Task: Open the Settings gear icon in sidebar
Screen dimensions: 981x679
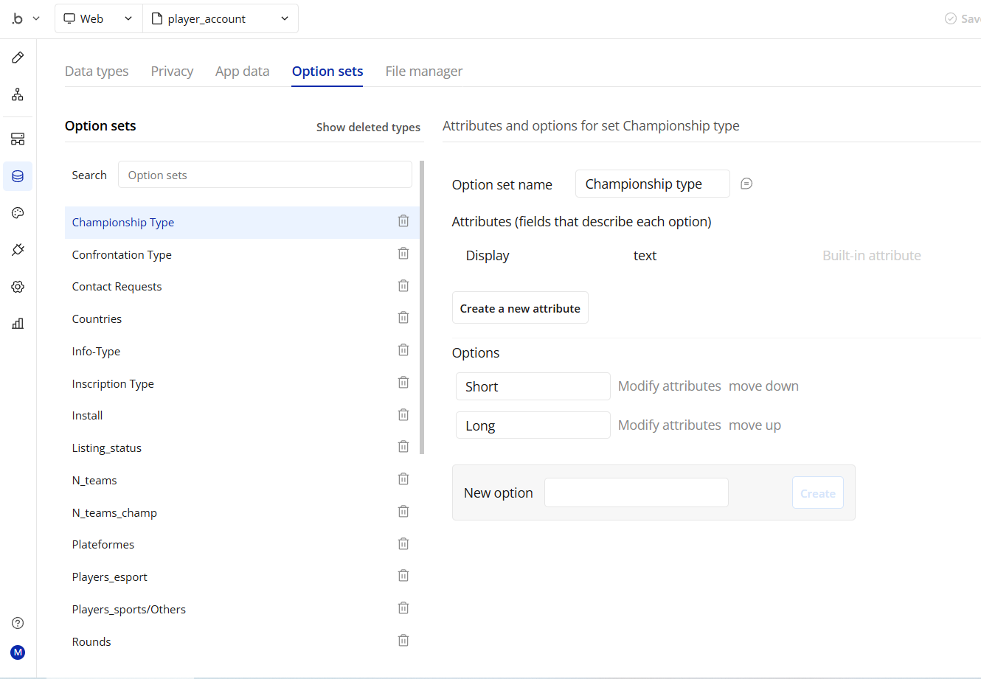Action: [x=18, y=287]
